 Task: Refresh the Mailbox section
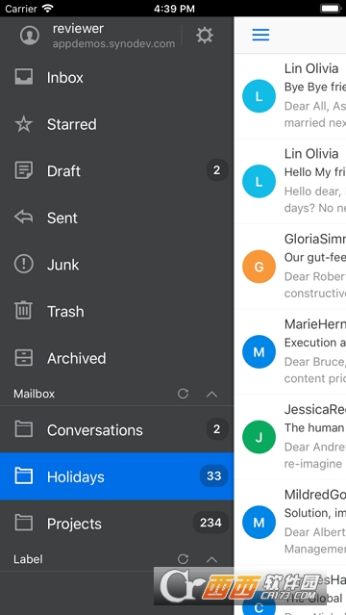[x=183, y=394]
